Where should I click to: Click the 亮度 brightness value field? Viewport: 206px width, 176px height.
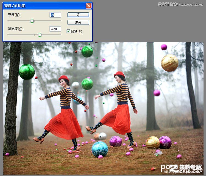pyautogui.click(x=55, y=15)
